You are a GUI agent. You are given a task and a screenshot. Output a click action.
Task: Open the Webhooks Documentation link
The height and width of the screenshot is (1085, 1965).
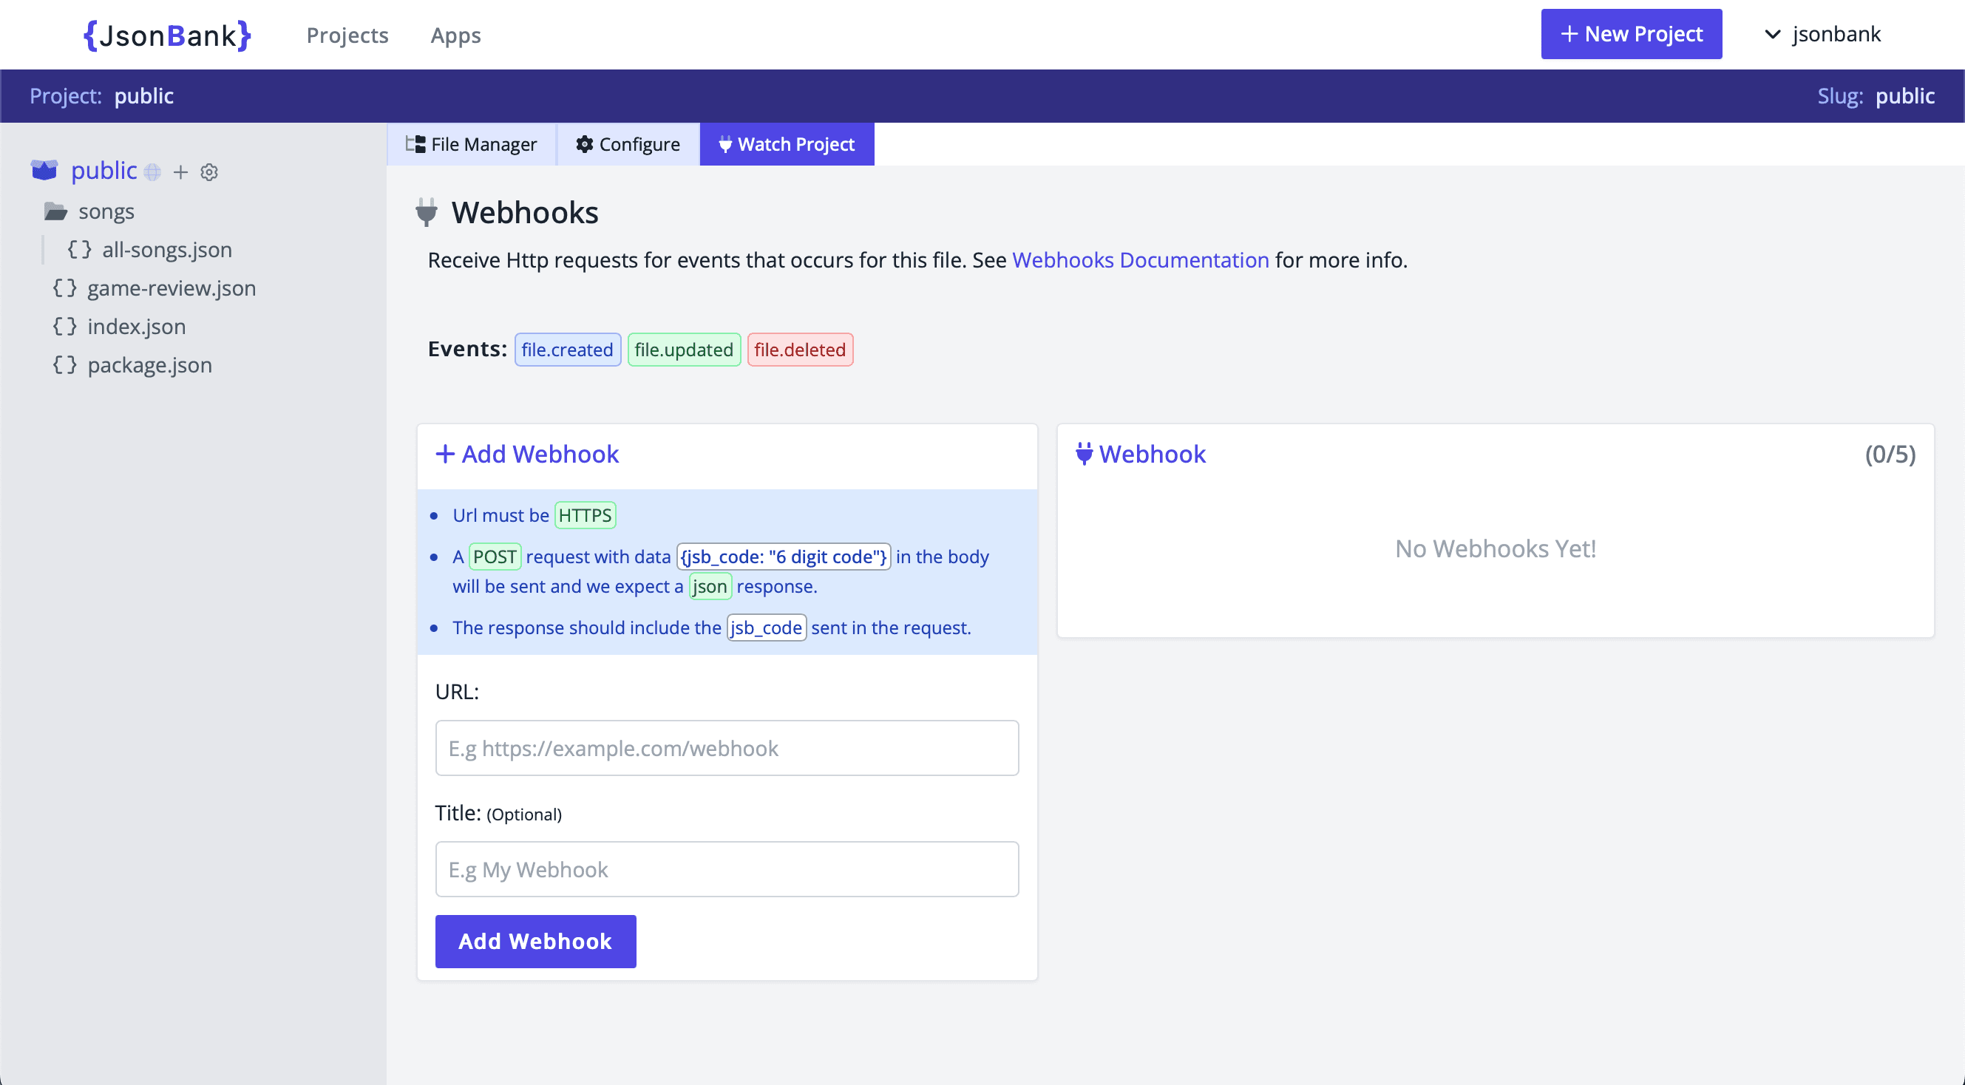click(1141, 260)
